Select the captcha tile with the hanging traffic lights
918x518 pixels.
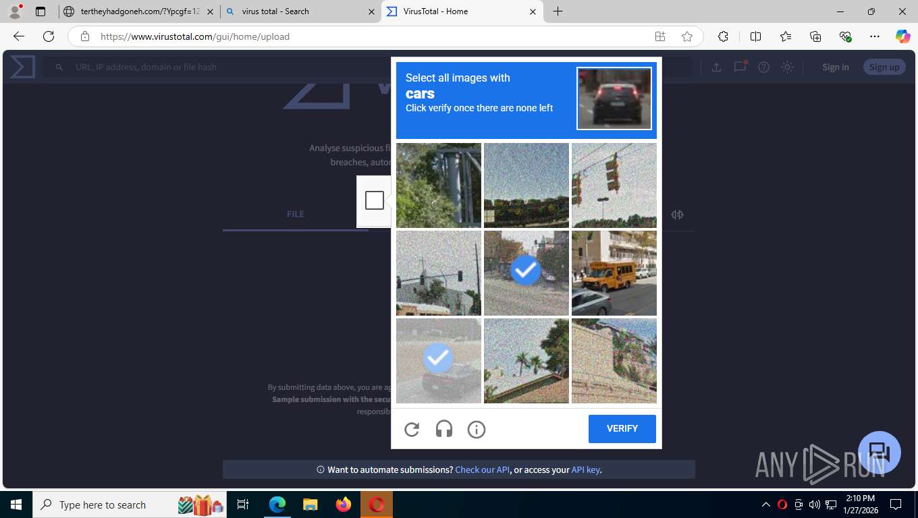[x=614, y=185]
